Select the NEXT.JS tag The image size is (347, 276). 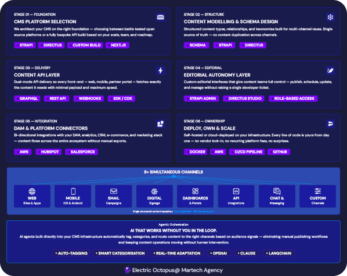[117, 45]
